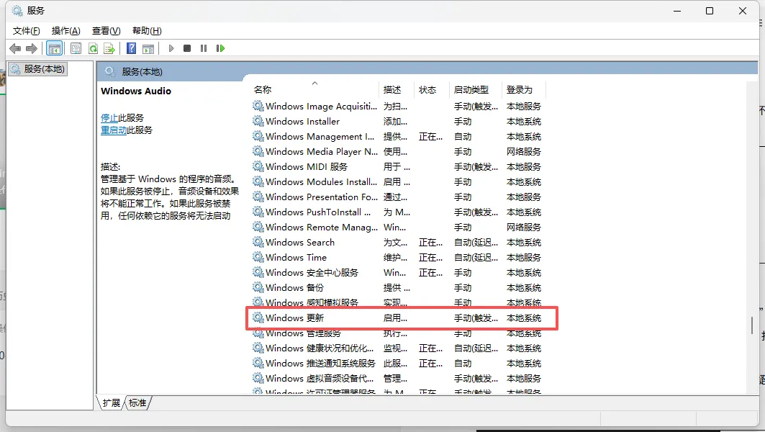765x432 pixels.
Task: Select Windows PushToInstall service
Action: [397, 212]
